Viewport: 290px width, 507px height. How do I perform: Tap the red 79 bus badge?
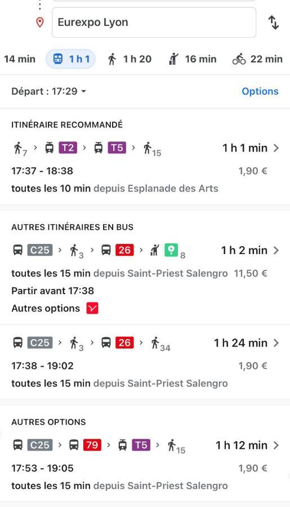pyautogui.click(x=92, y=445)
